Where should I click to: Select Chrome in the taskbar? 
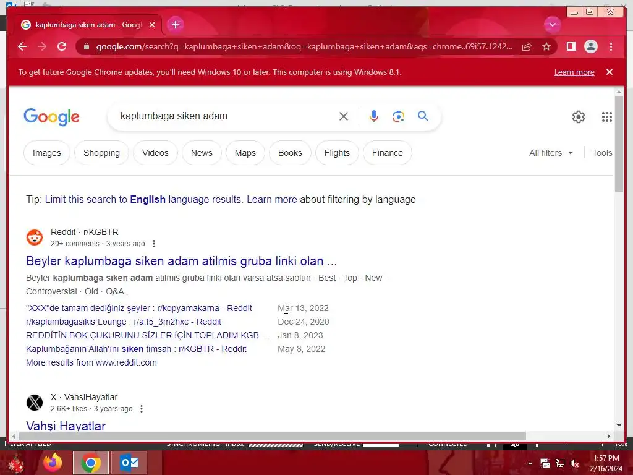click(x=91, y=463)
